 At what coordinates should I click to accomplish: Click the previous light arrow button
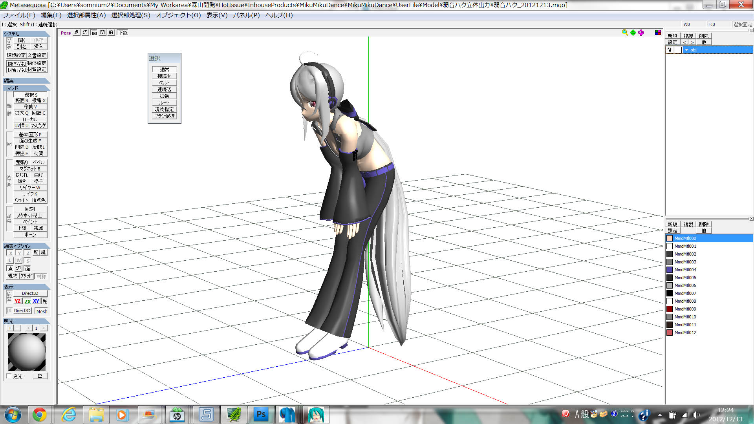29,328
